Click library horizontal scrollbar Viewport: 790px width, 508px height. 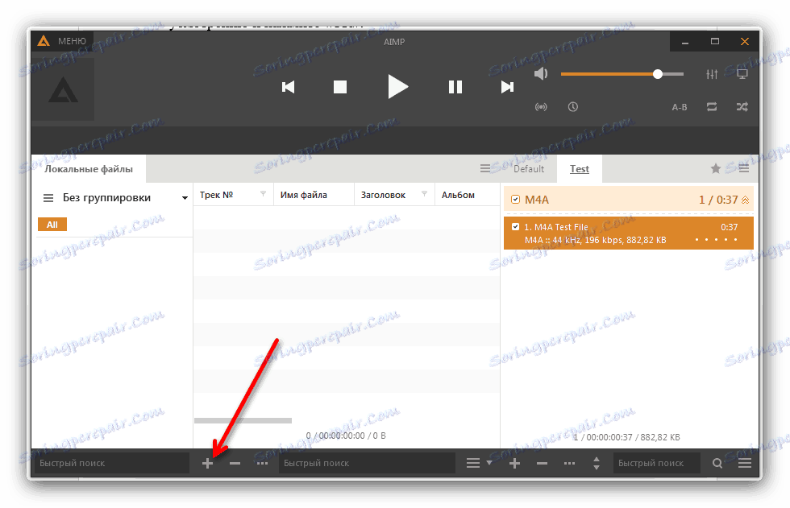click(x=243, y=420)
